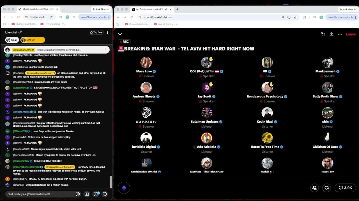Open the HAYDERIC lion avatar
Viewport: 359px width, 201px height.
coord(146,113)
